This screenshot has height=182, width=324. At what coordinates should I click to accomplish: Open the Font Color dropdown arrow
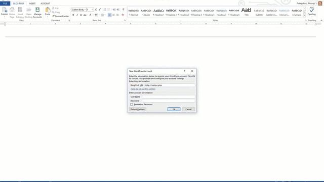point(93,15)
